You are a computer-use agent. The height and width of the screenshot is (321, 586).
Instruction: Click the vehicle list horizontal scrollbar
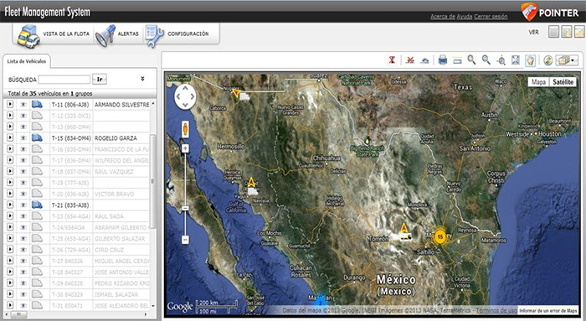(19, 314)
